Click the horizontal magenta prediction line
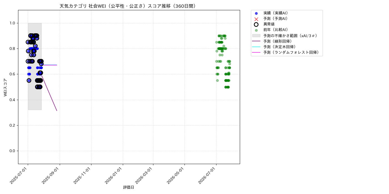This screenshot has width=389, height=194. (x=50, y=65)
